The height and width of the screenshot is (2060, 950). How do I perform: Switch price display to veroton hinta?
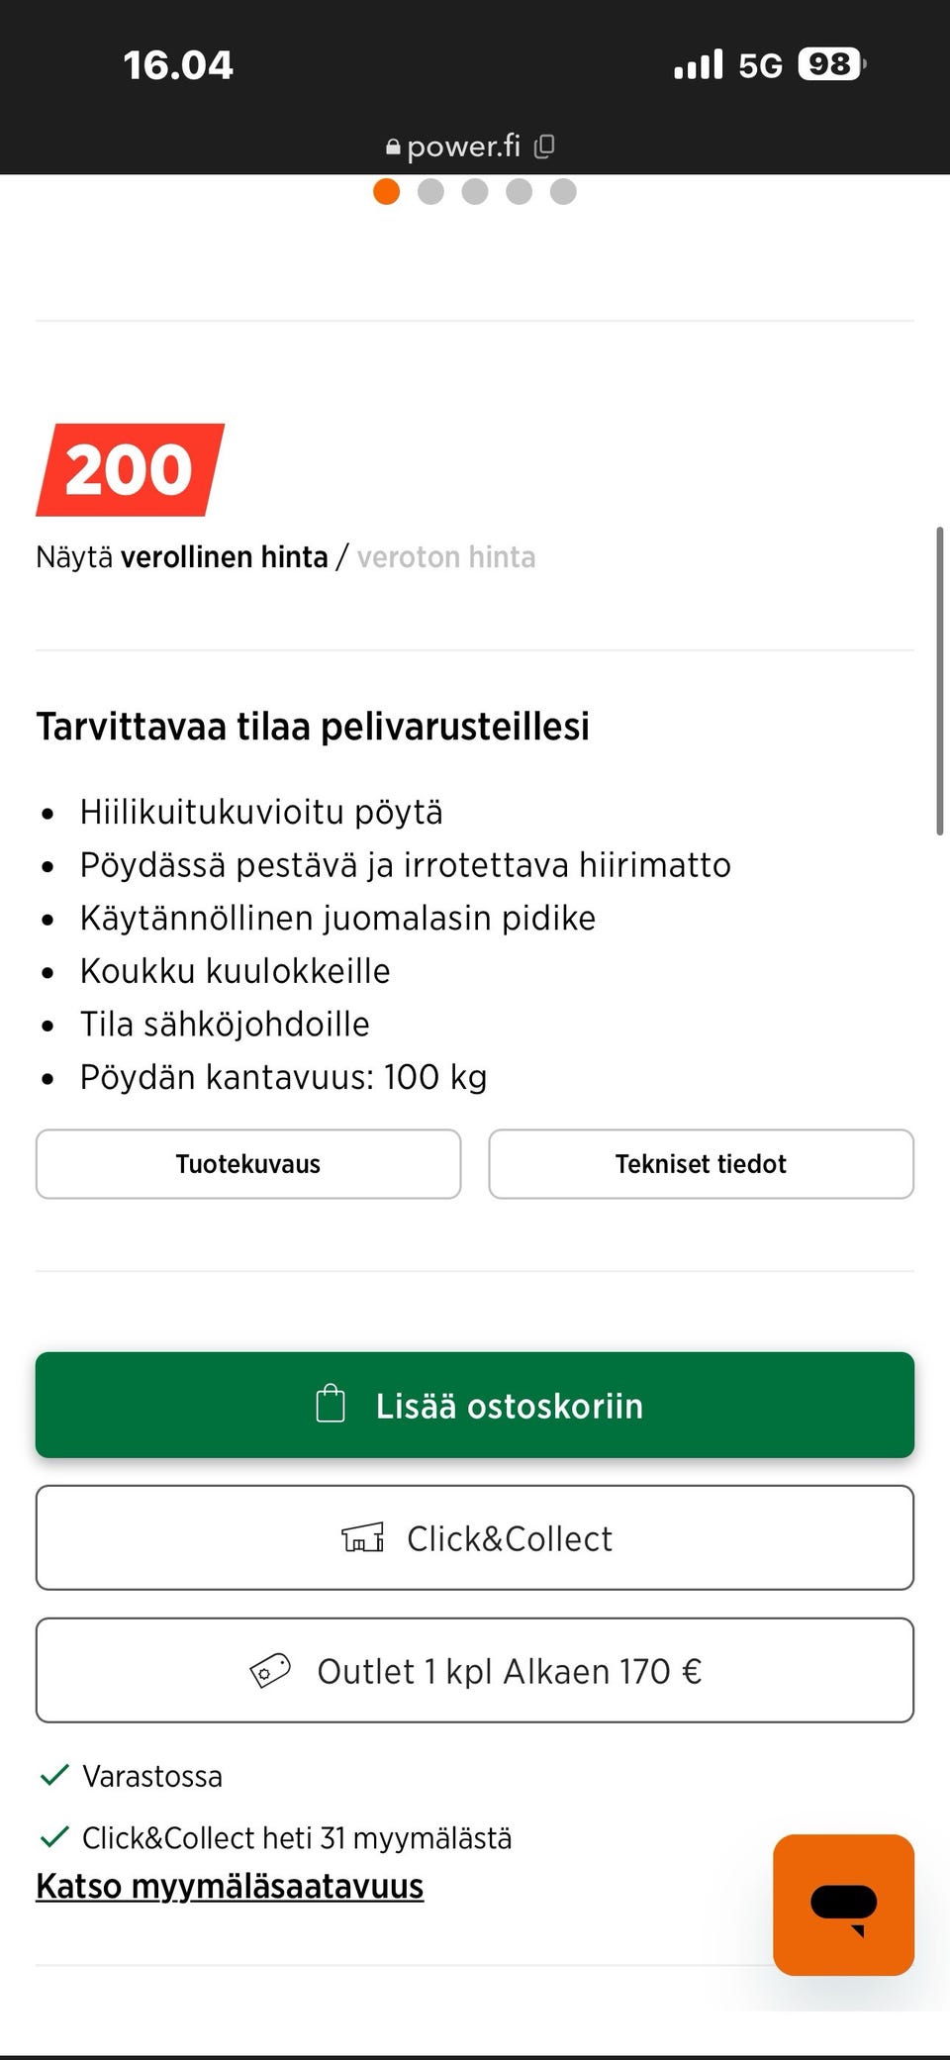[x=448, y=556]
